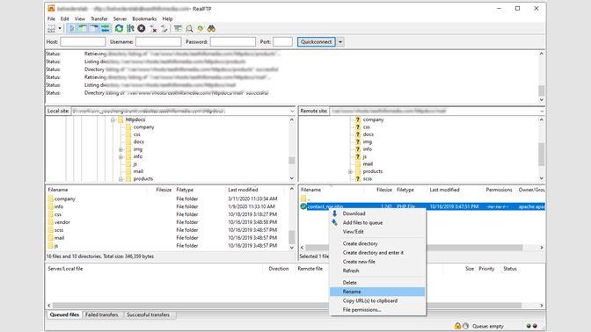Click the green activity indicator light
591x332 pixels.
pos(529,326)
